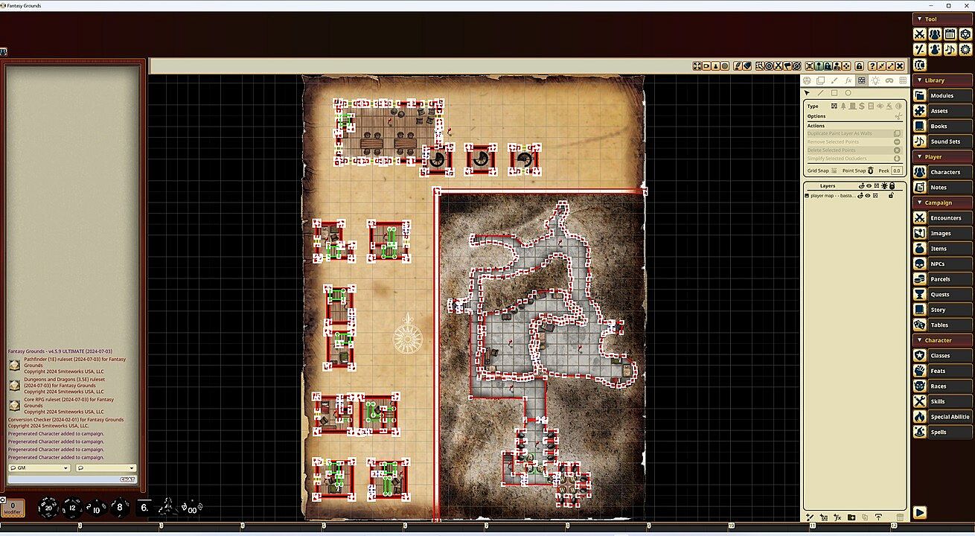Collapse the Tool sidebar section
975x536 pixels.
tap(919, 19)
